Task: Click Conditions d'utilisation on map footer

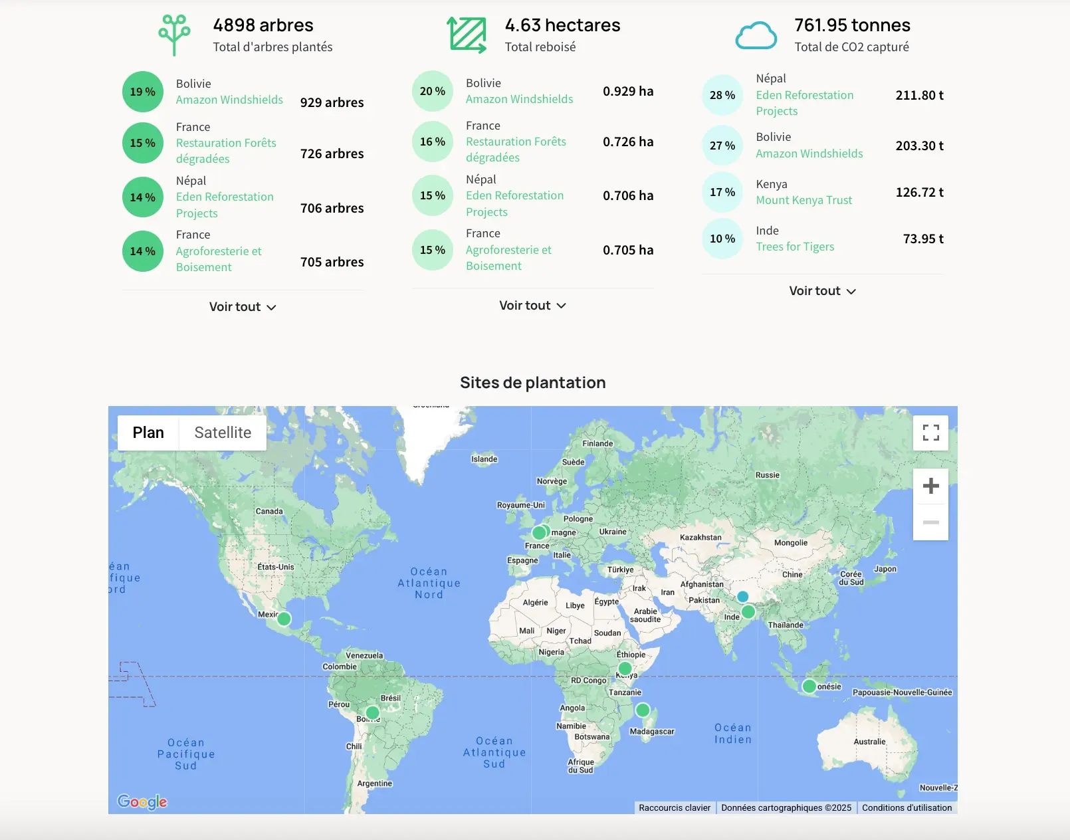Action: coord(907,807)
